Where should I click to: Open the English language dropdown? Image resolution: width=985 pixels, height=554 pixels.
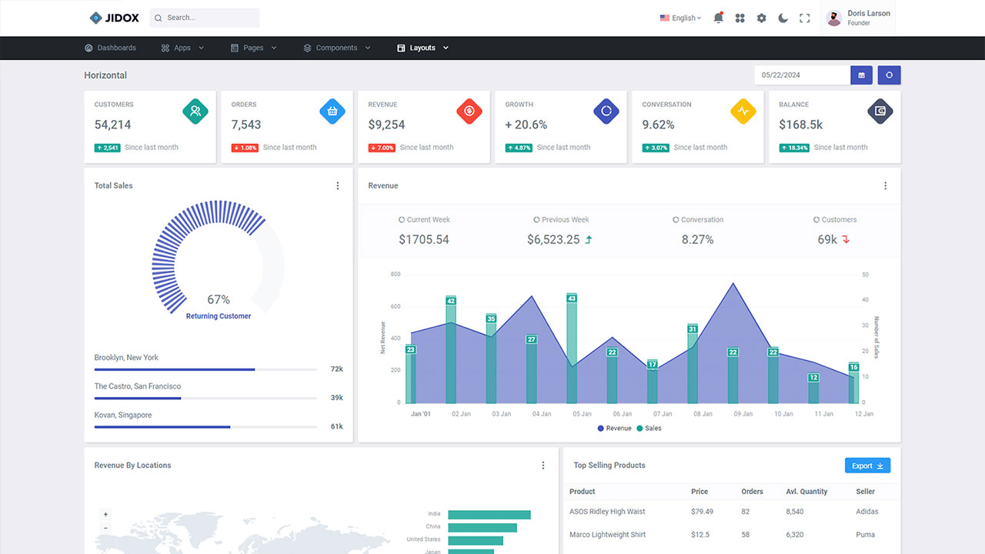coord(680,18)
